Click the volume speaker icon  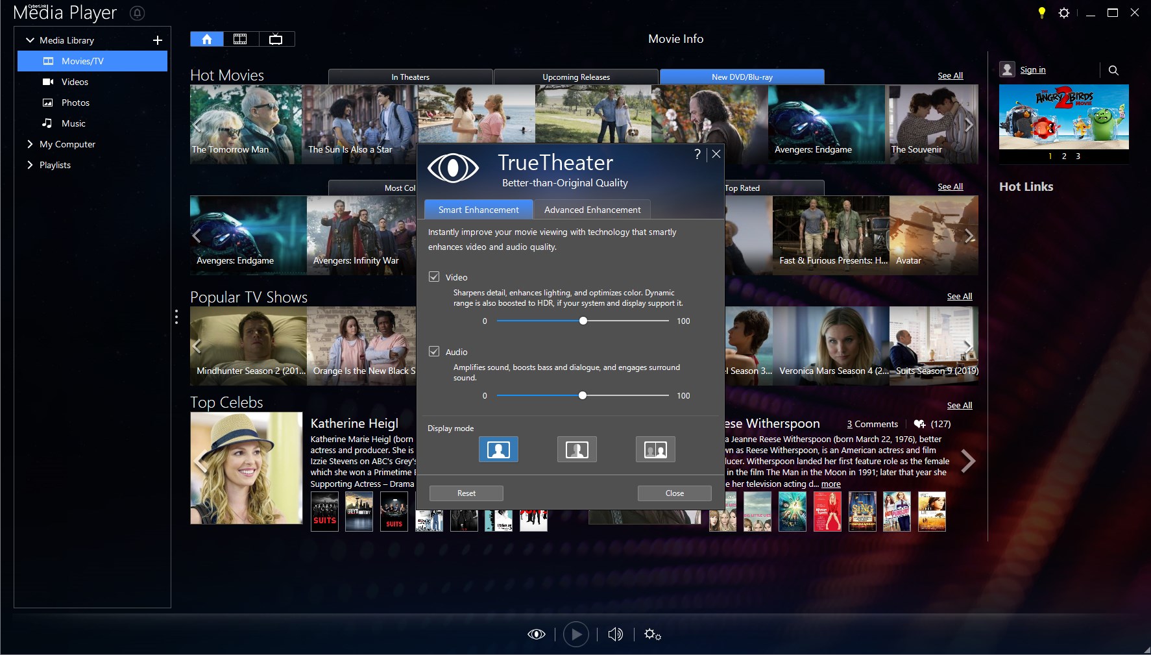pyautogui.click(x=614, y=634)
